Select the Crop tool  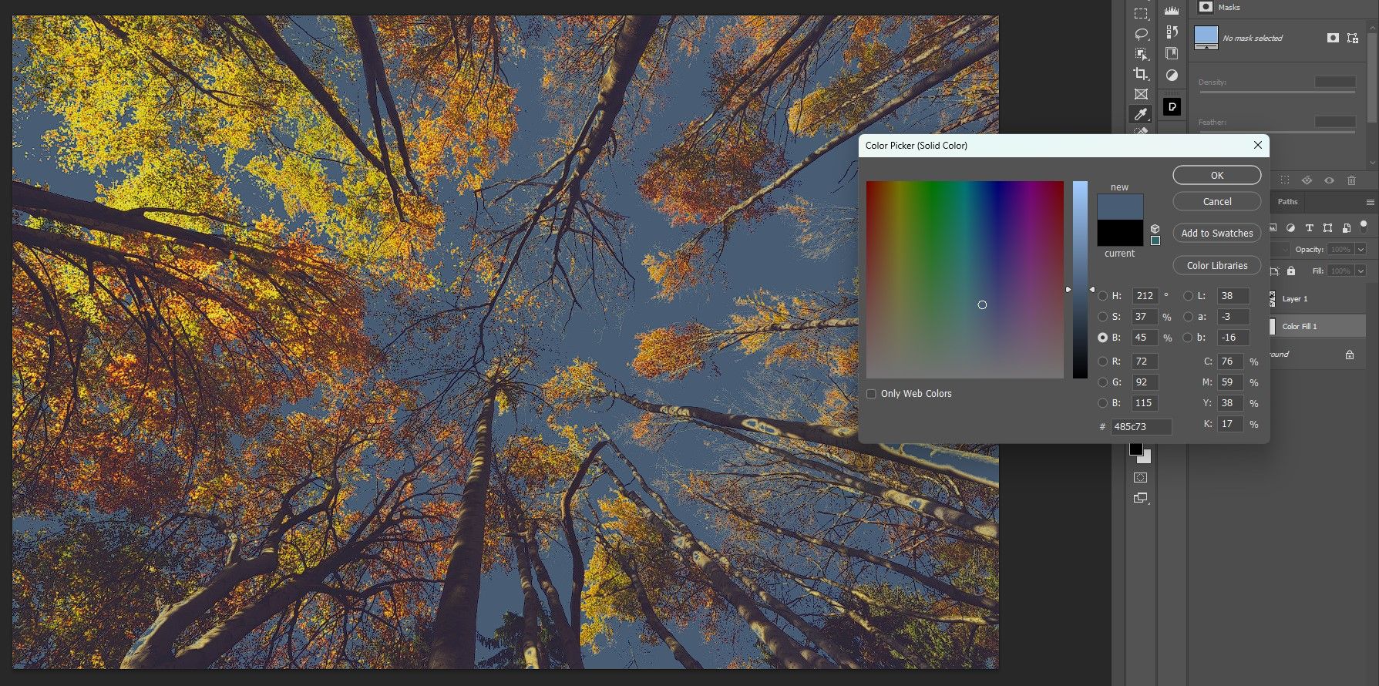[1141, 74]
